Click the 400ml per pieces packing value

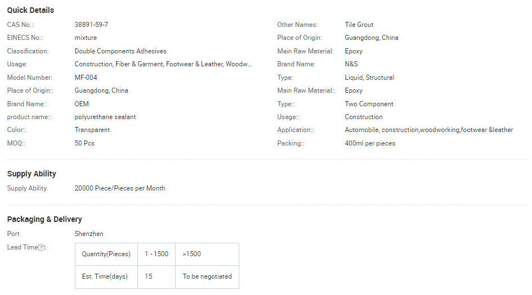(x=370, y=143)
